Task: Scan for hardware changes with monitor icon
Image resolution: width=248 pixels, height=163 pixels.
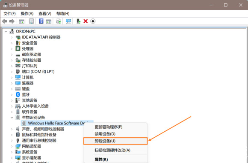Action: (x=68, y=21)
